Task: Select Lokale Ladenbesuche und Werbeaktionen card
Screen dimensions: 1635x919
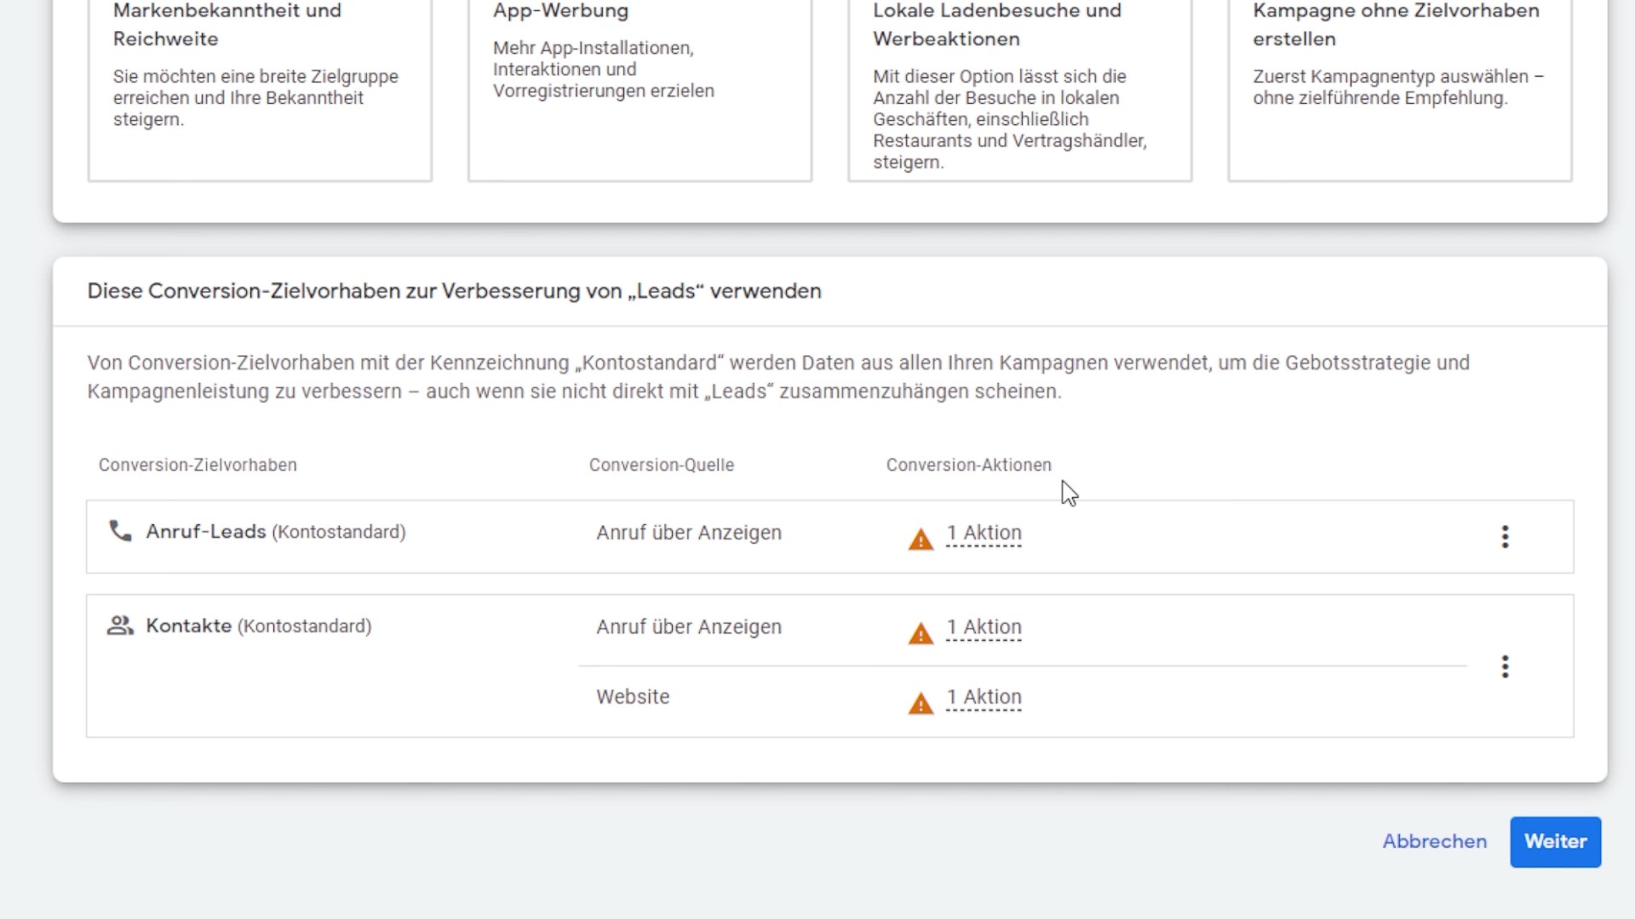Action: point(1019,89)
